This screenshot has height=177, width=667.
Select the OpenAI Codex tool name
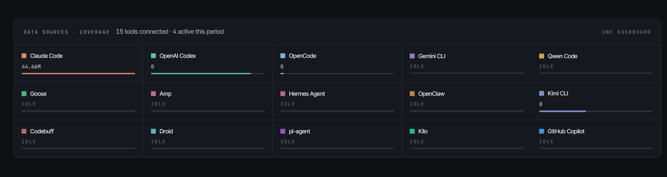(178, 56)
